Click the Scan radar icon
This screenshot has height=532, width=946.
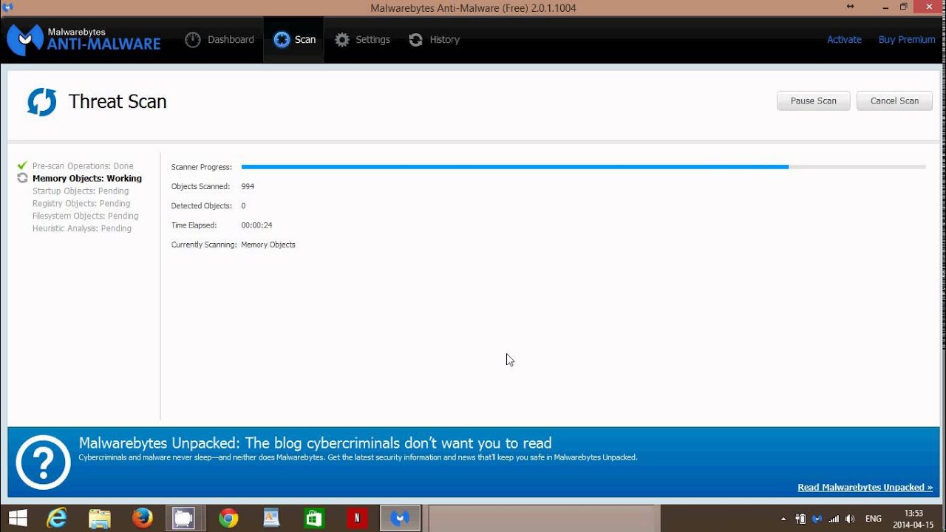point(282,40)
